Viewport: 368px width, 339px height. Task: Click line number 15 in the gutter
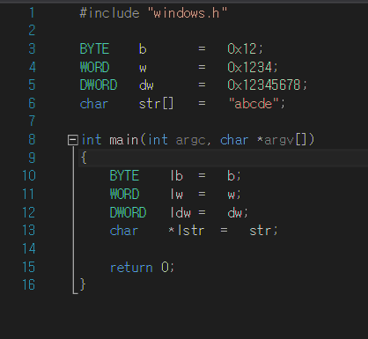29,268
